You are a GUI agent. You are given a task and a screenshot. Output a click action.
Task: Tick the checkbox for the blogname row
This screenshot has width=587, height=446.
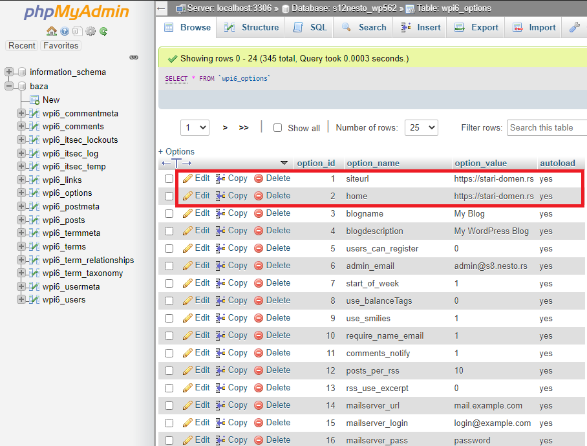[169, 214]
